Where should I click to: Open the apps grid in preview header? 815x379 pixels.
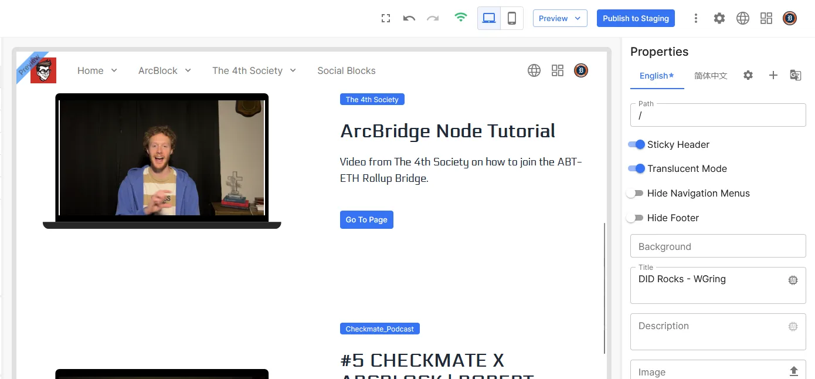click(x=558, y=70)
